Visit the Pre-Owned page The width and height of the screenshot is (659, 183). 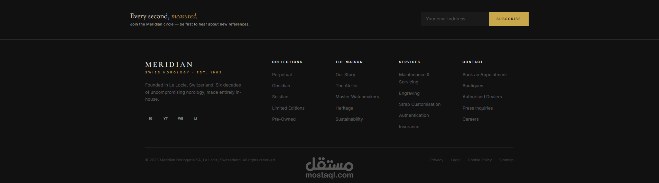(284, 119)
